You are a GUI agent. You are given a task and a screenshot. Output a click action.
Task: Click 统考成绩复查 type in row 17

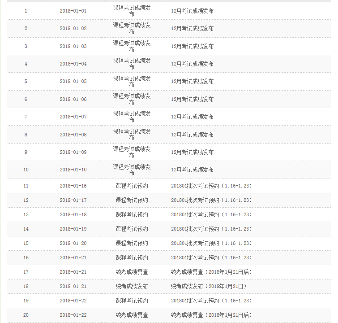tap(132, 272)
